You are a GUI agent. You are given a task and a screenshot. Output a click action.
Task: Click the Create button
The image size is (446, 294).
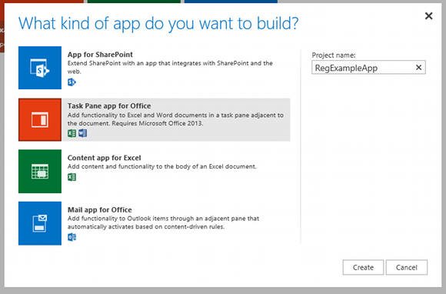363,267
